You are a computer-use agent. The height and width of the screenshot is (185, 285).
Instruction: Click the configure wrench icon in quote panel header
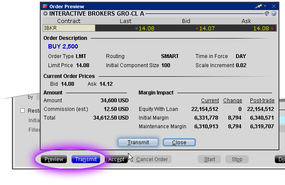click(x=267, y=13)
